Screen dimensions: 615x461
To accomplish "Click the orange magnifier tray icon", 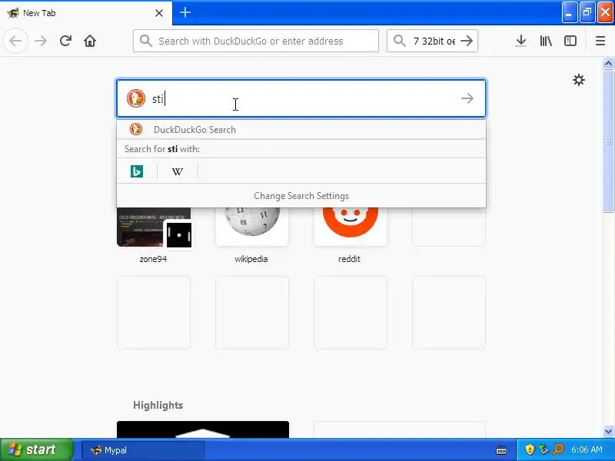I will pyautogui.click(x=558, y=449).
